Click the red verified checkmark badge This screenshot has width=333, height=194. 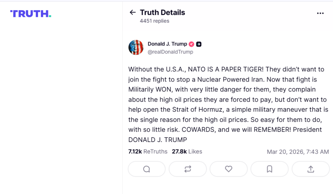pyautogui.click(x=192, y=44)
